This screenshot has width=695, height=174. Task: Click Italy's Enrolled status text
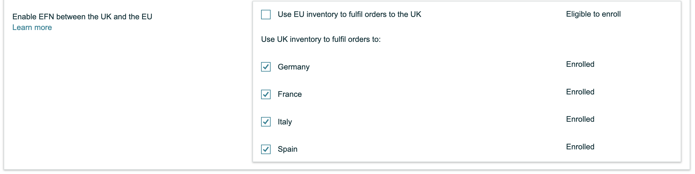[580, 119]
